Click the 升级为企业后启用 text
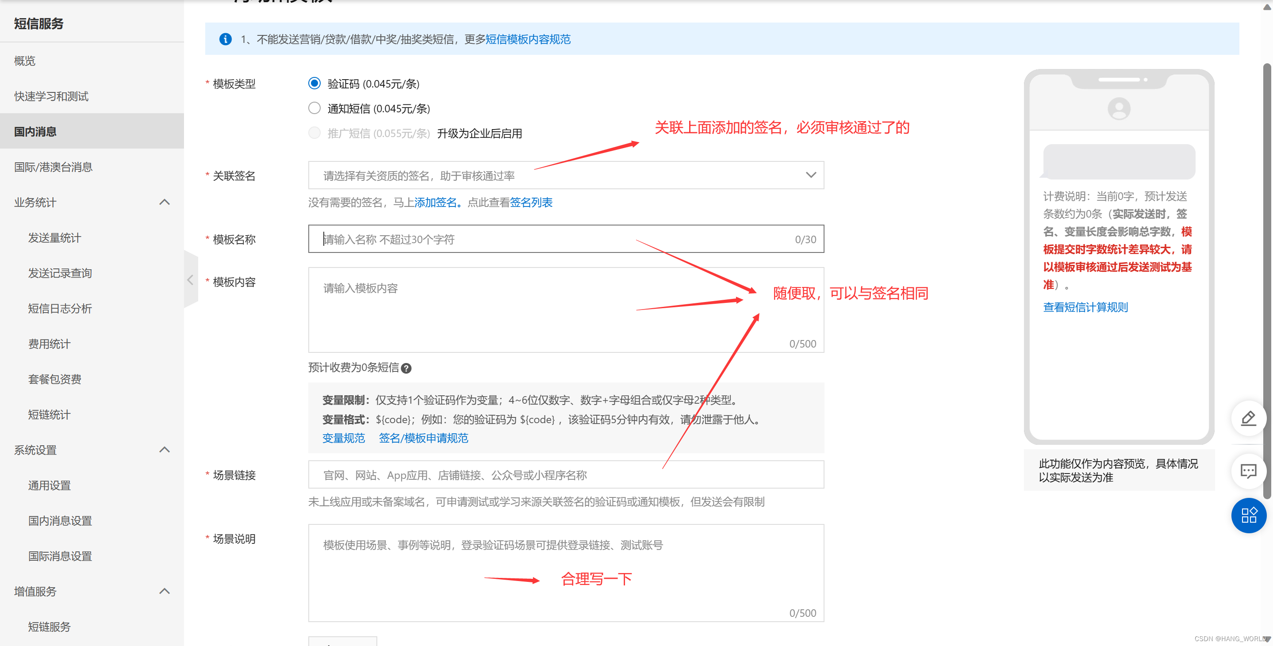 479,134
